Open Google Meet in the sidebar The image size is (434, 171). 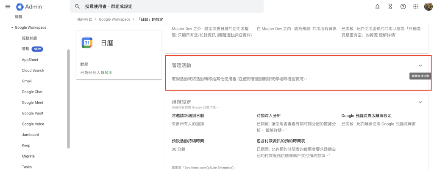click(33, 103)
